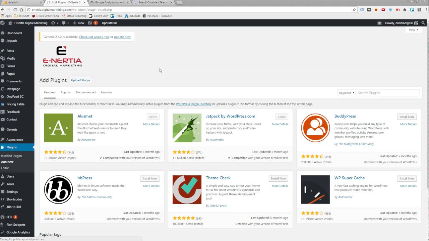Viewport: 429px width, 241px height.
Task: Switch to the Favorites tab
Action: pyautogui.click(x=107, y=92)
